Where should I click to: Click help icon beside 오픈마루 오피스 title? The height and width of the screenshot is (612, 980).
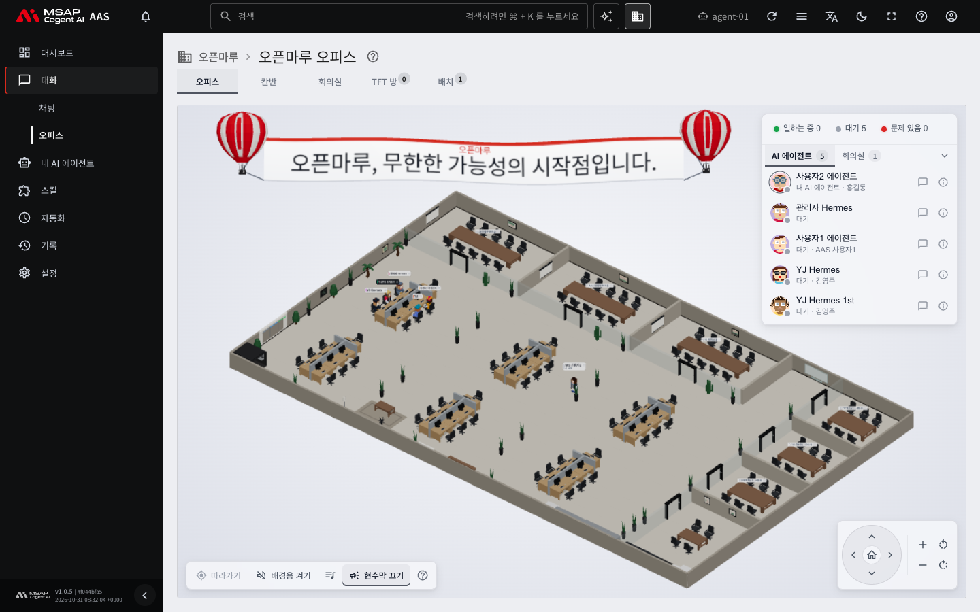tap(373, 56)
